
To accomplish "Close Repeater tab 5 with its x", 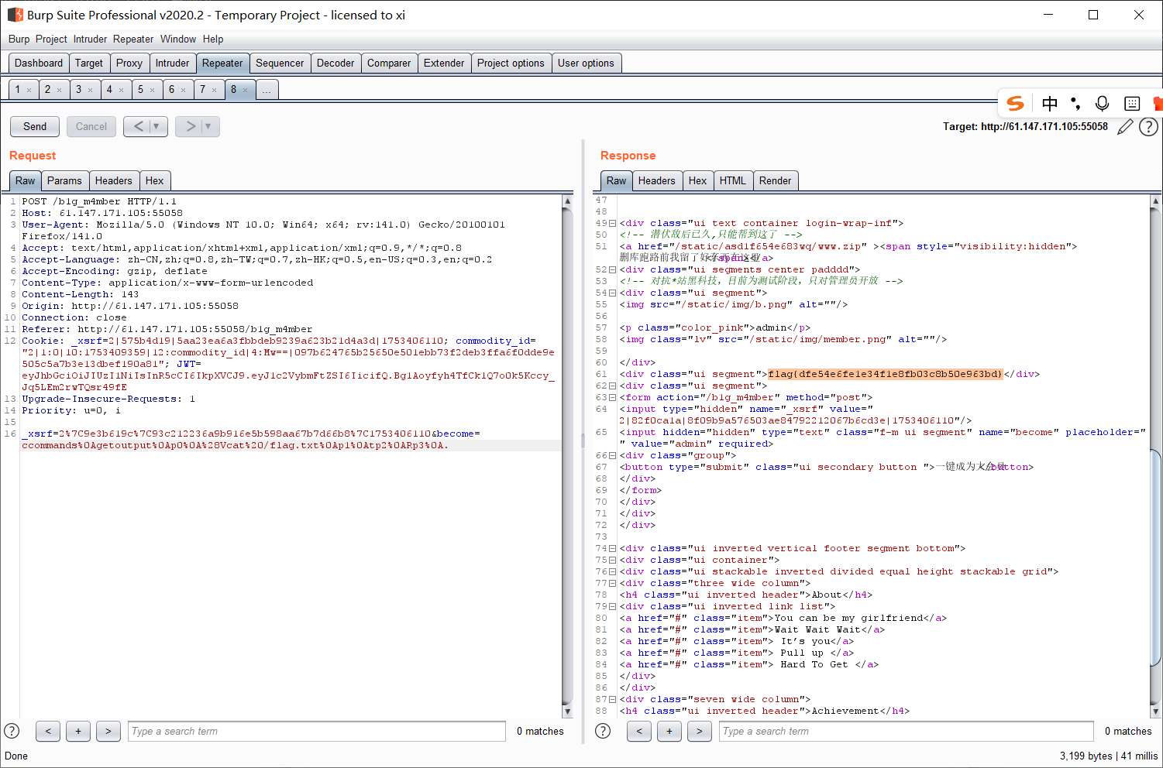I will pyautogui.click(x=152, y=90).
